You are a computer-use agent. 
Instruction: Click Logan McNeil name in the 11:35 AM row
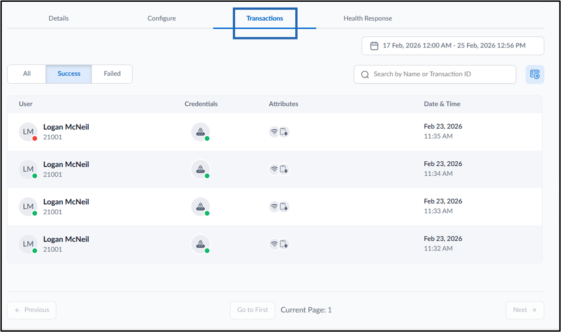66,127
